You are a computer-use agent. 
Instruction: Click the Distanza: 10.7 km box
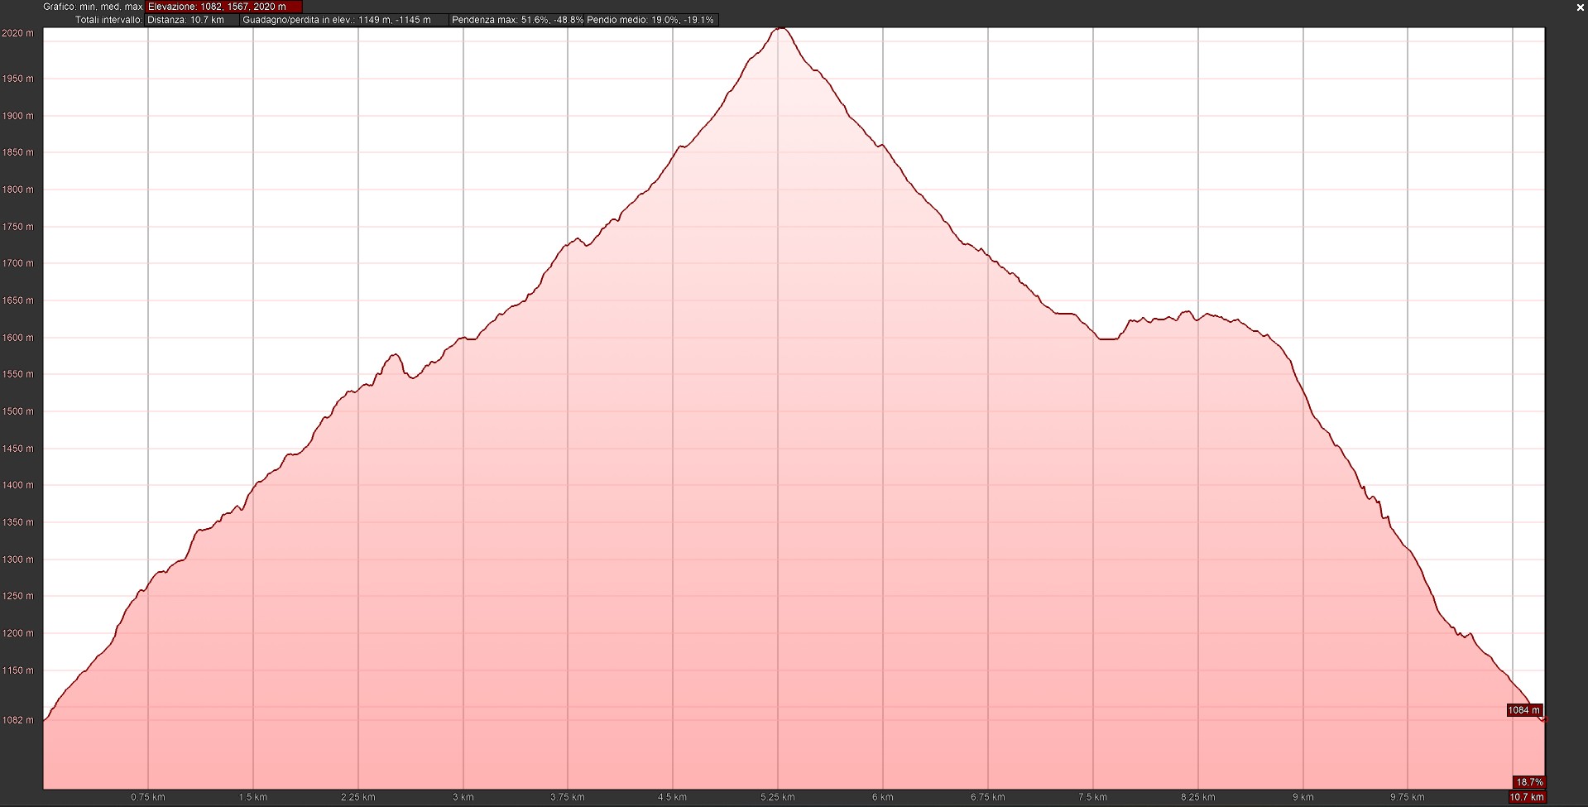[192, 20]
